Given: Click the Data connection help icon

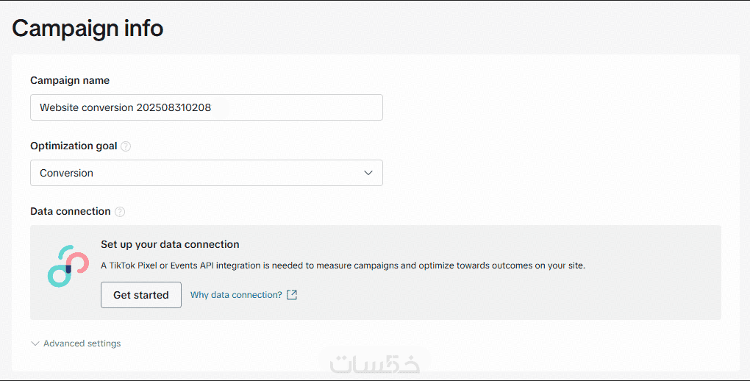Looking at the screenshot, I should pyautogui.click(x=120, y=212).
